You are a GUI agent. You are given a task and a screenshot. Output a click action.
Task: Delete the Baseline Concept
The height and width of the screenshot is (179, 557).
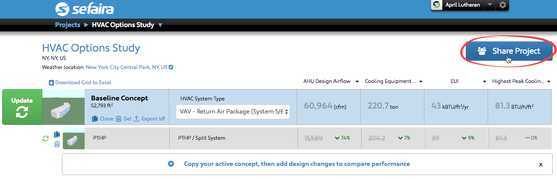[123, 119]
